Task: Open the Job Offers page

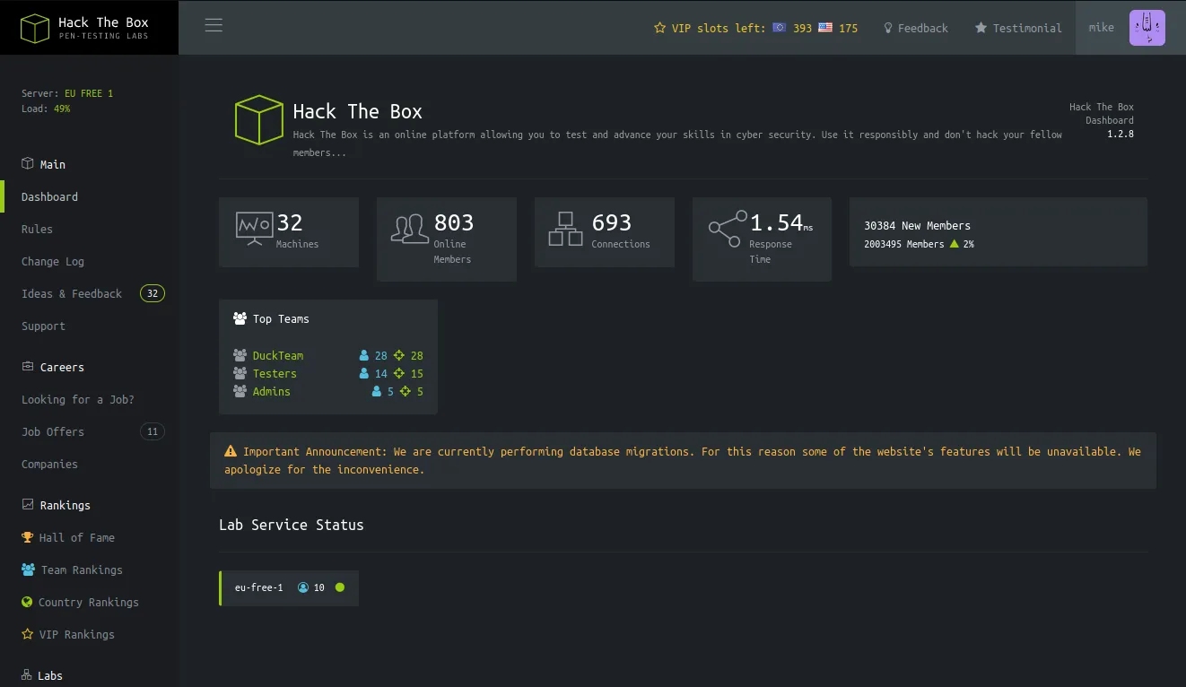Action: pyautogui.click(x=53, y=431)
